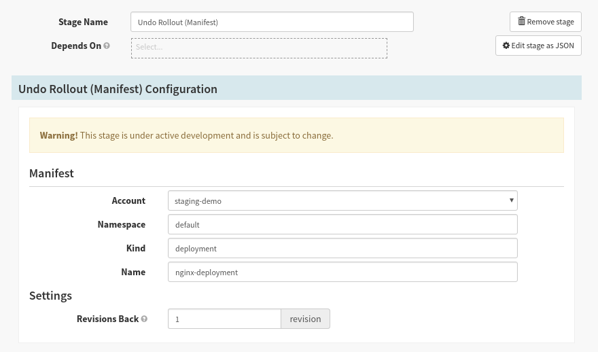Image resolution: width=598 pixels, height=352 pixels.
Task: Click the Manifest section heading
Action: click(52, 173)
